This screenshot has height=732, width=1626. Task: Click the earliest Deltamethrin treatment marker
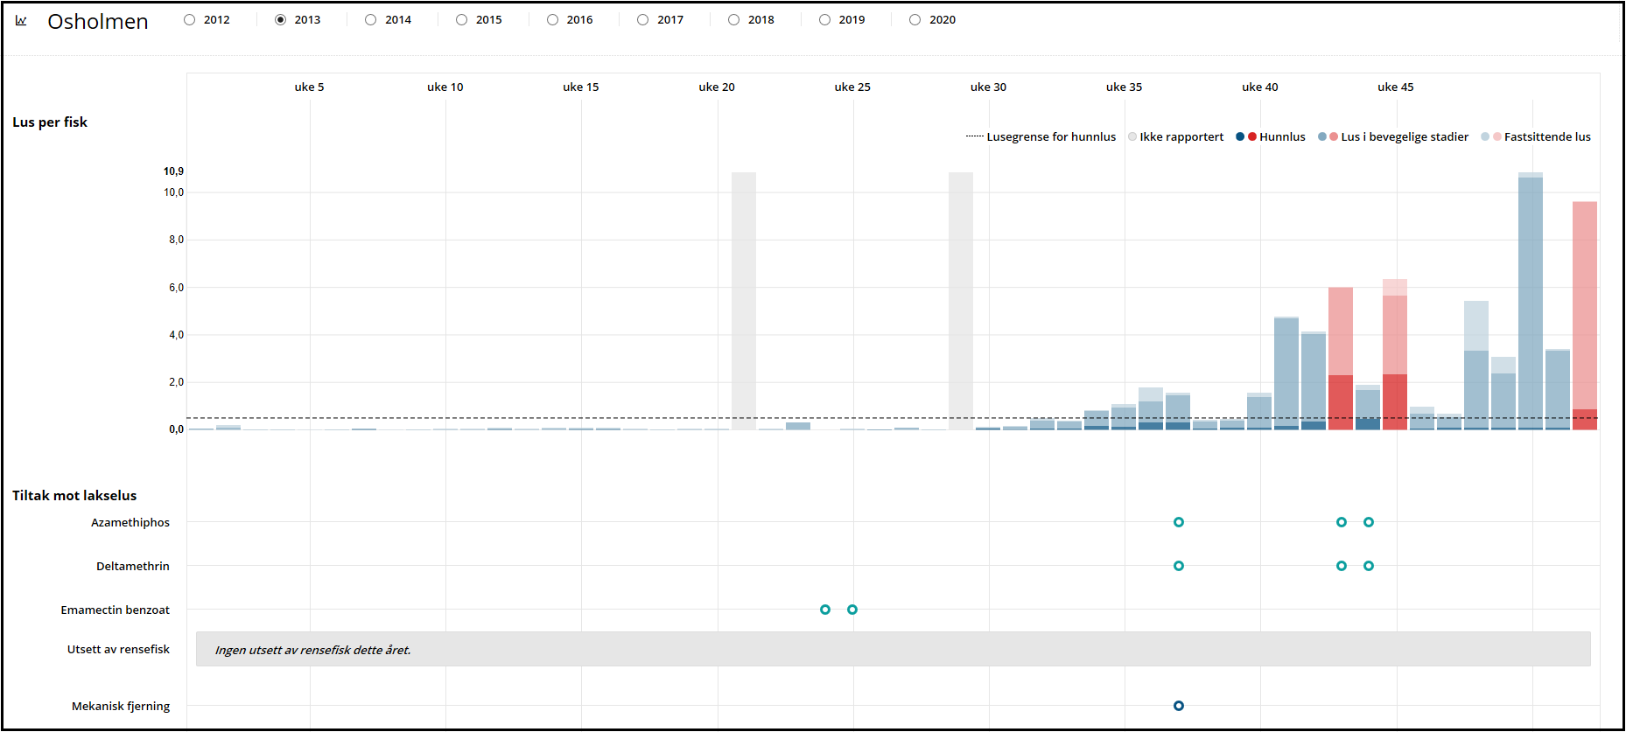(1179, 566)
